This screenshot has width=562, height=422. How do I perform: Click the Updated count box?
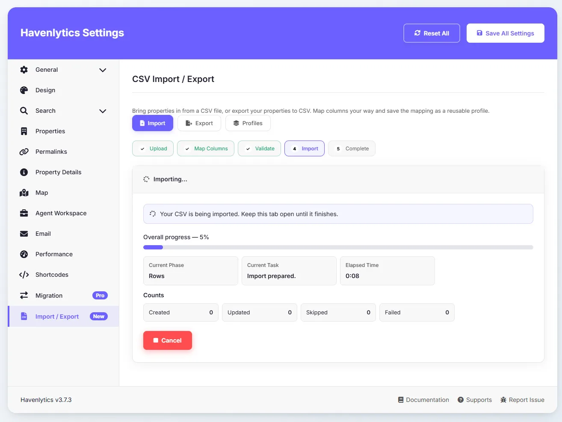tap(260, 312)
